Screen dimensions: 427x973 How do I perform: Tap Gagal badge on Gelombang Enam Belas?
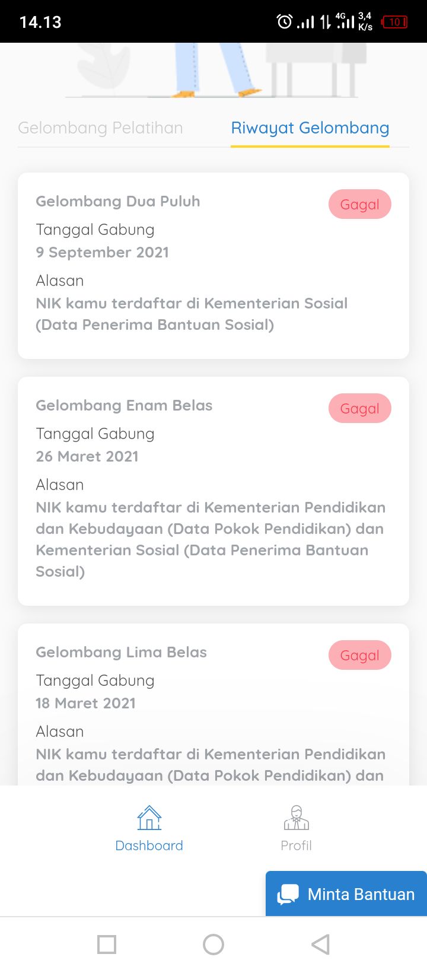[360, 408]
